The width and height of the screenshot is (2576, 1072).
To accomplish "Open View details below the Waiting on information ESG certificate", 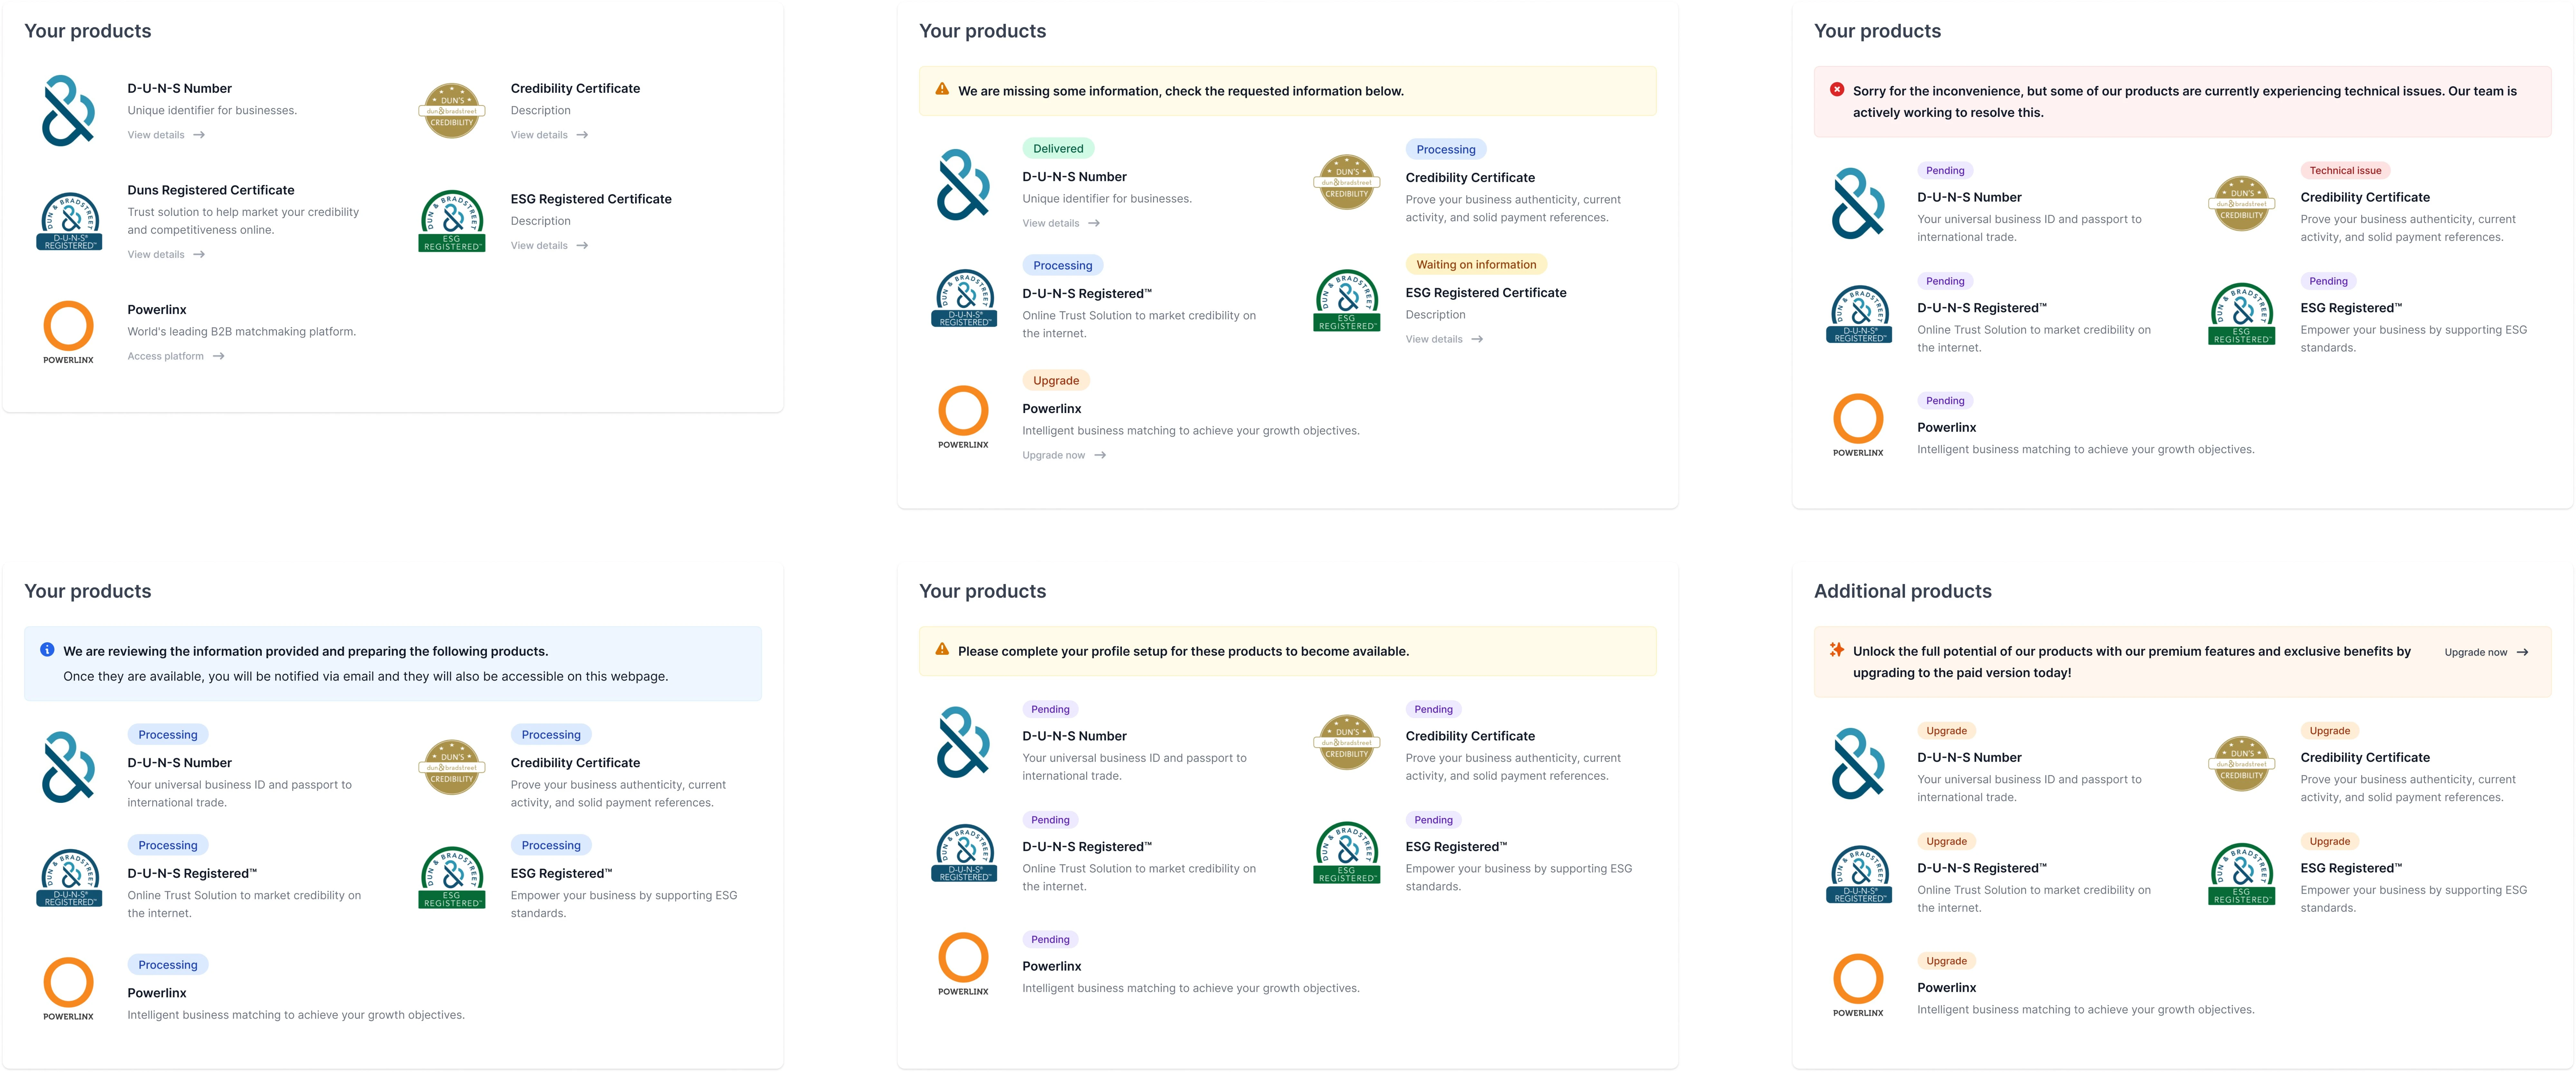I will (1444, 339).
